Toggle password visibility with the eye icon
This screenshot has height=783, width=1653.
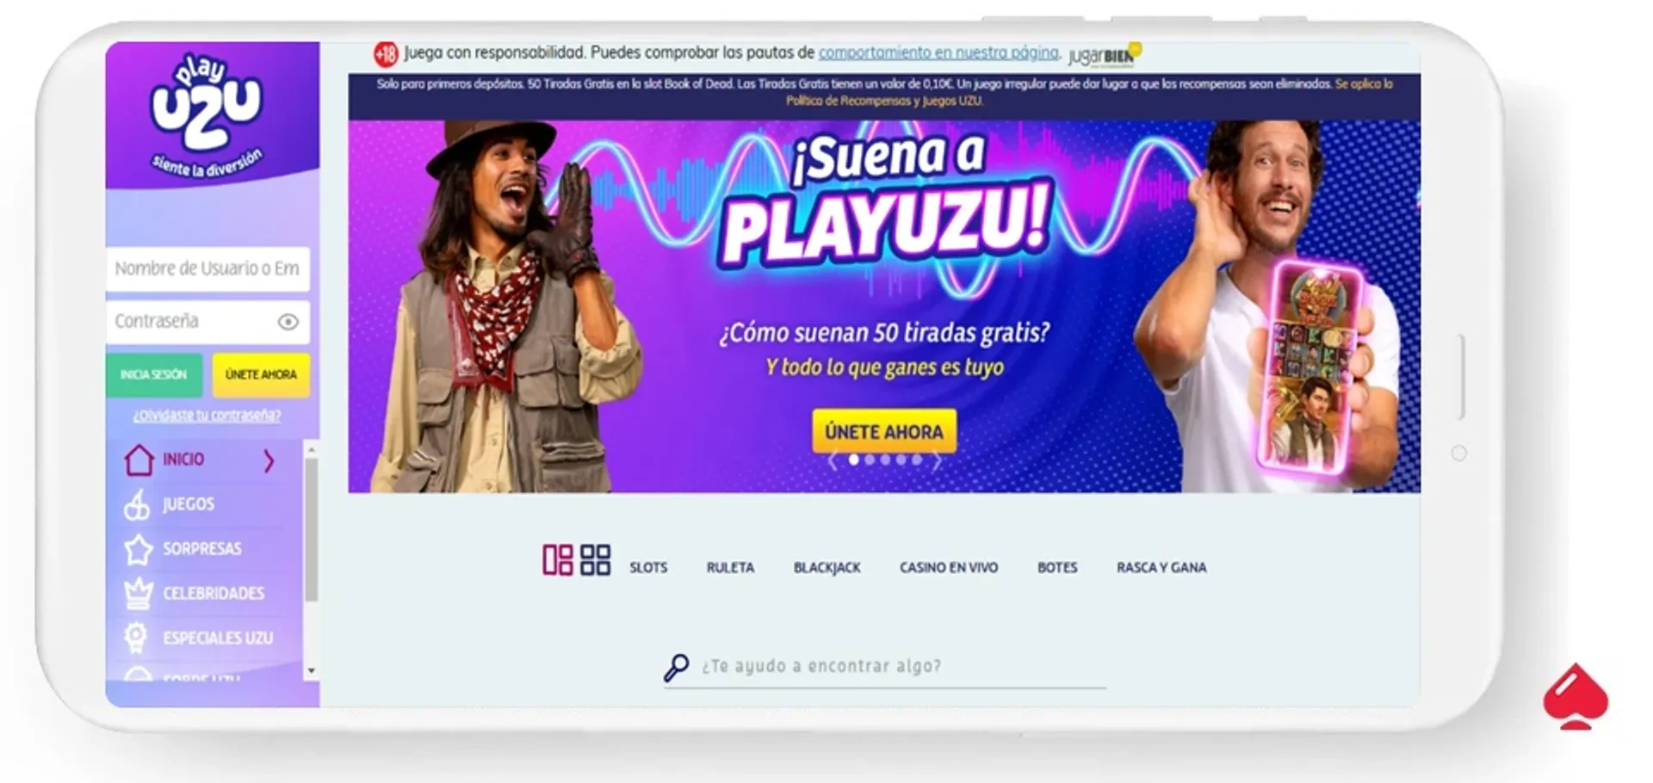(288, 322)
